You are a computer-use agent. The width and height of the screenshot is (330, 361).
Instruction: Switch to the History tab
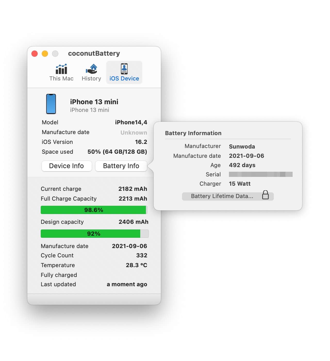(x=91, y=72)
